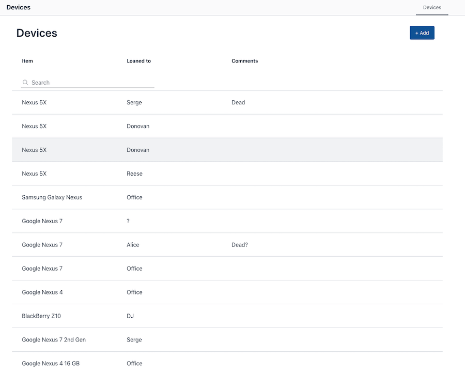Open the Devices tab in top navigation
This screenshot has height=375, width=465.
pos(432,7)
